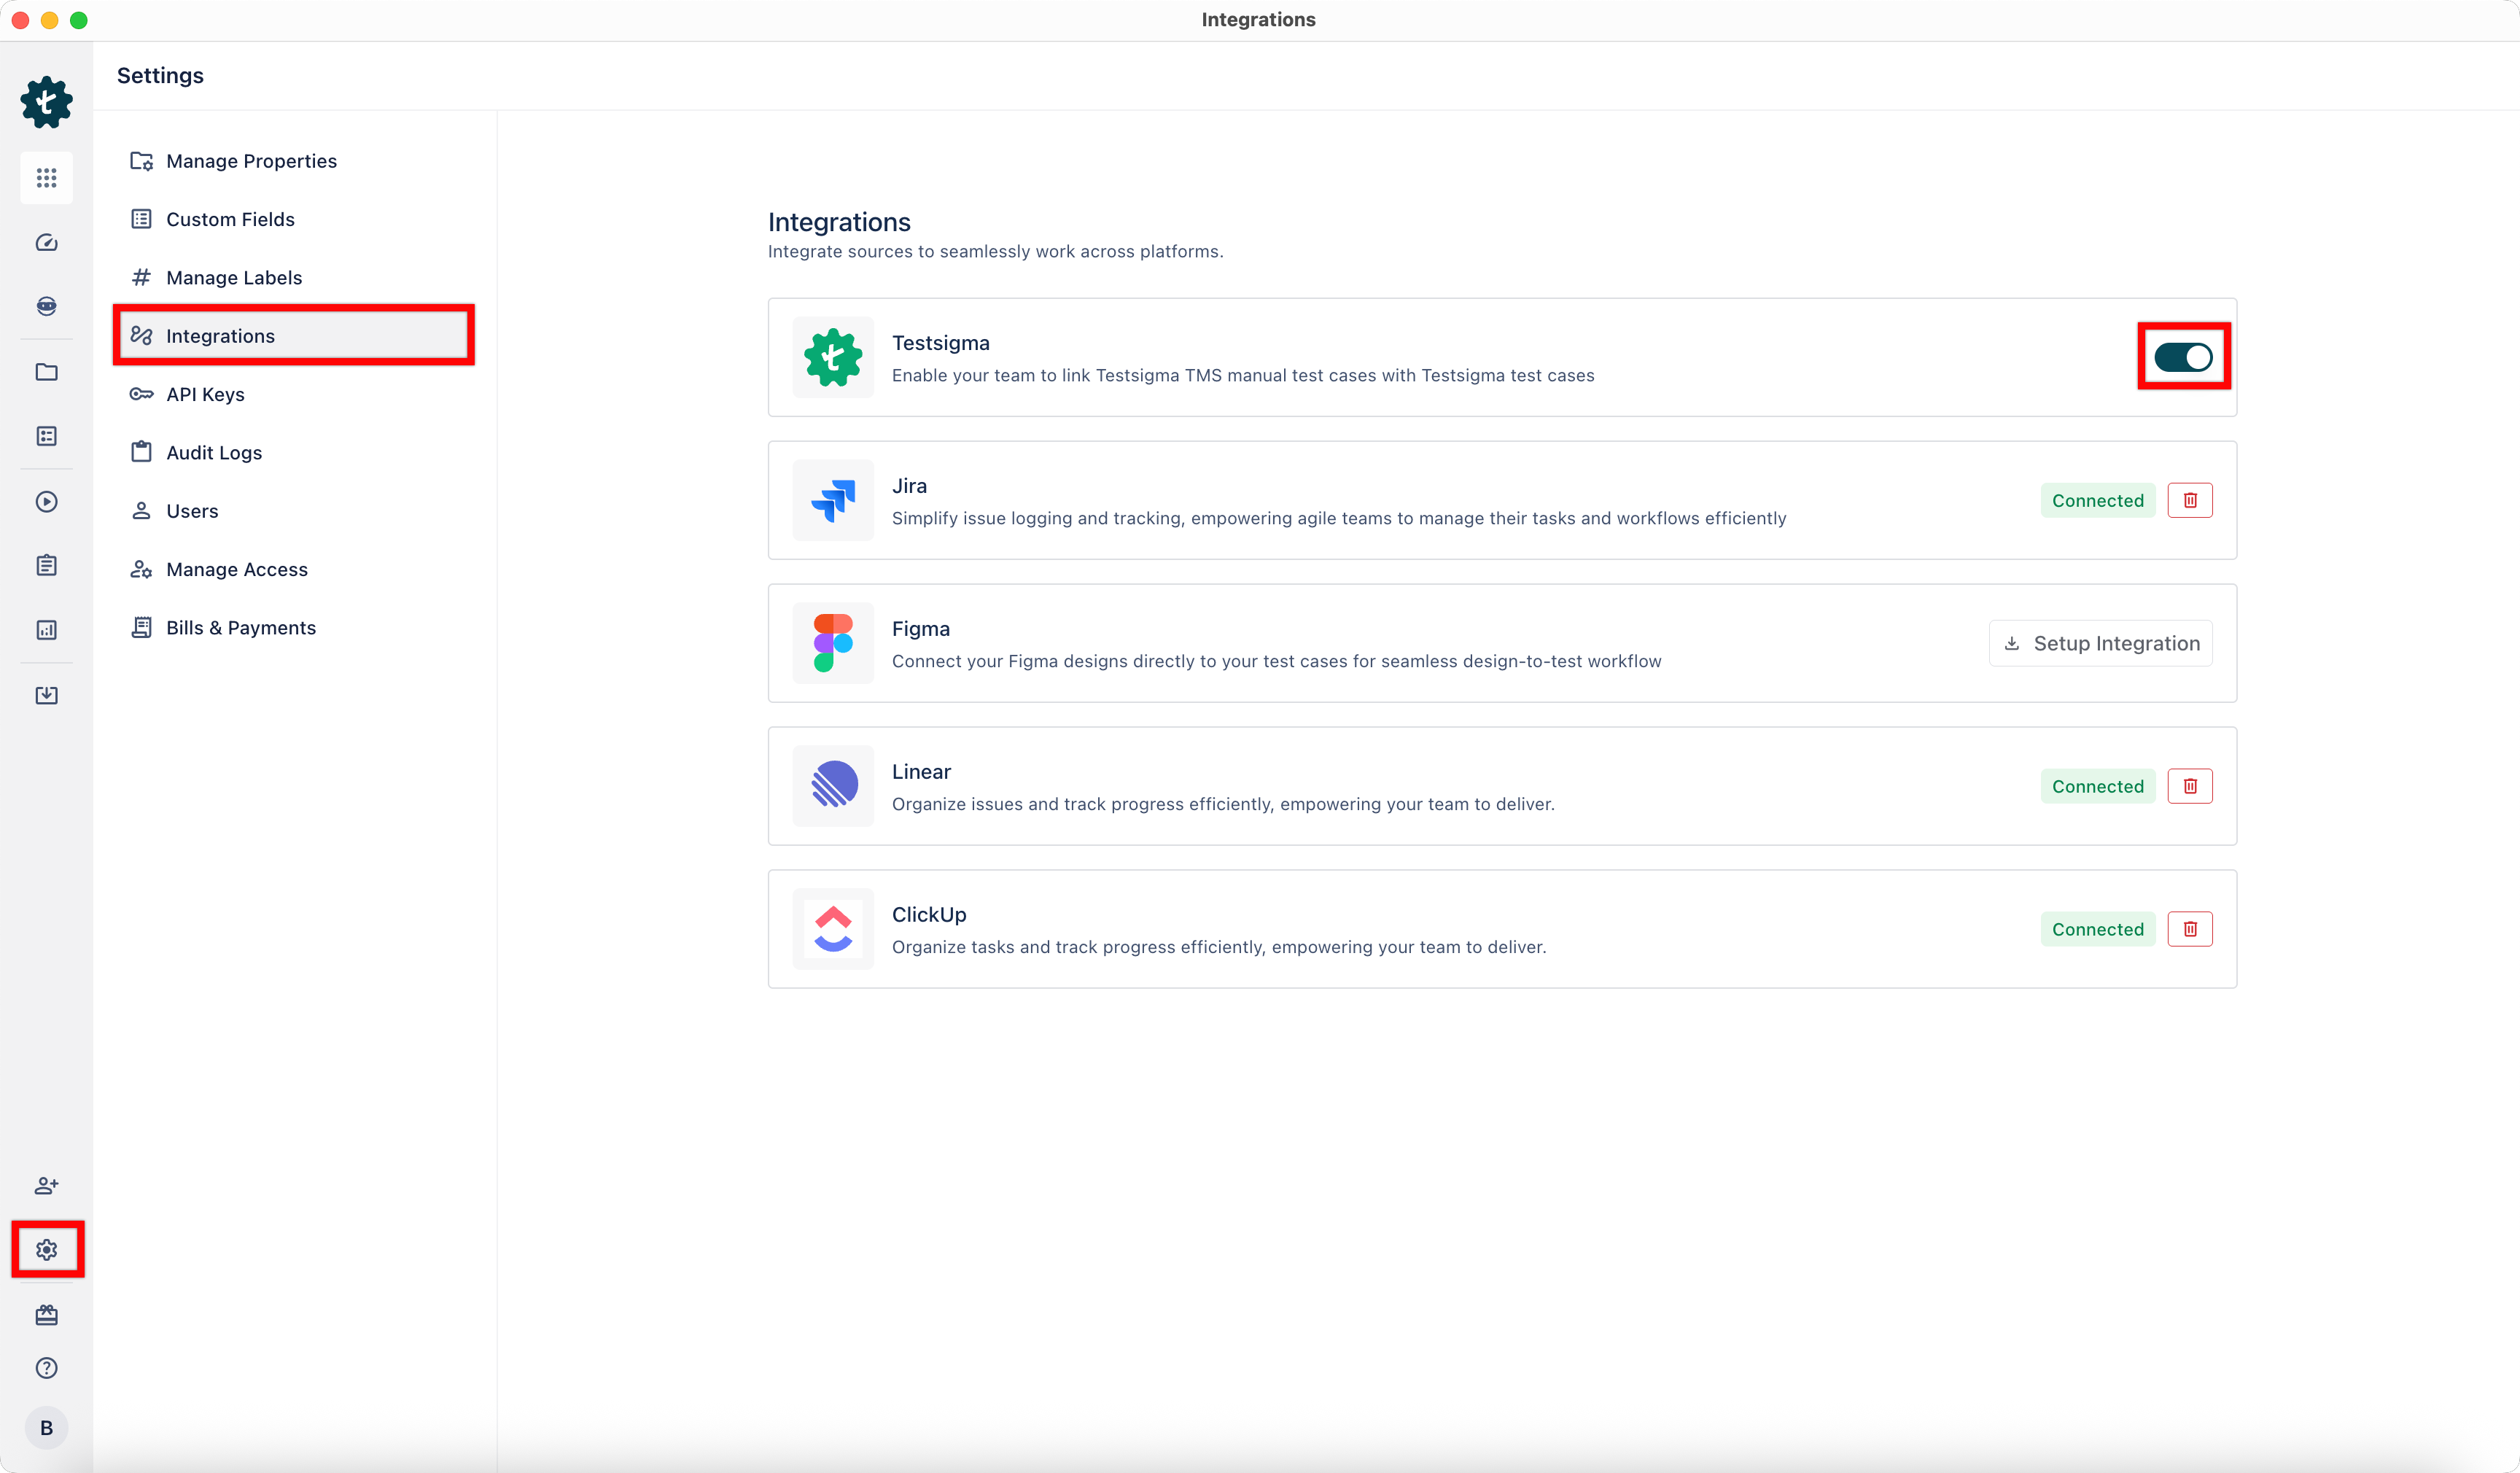Toggle the Testsigma integration switch
This screenshot has height=1473, width=2520.
click(x=2183, y=357)
